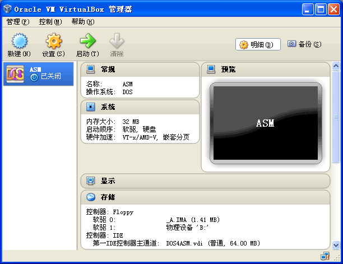Select the ASM DOS machine icon
This screenshot has width=343, height=264.
(15, 74)
